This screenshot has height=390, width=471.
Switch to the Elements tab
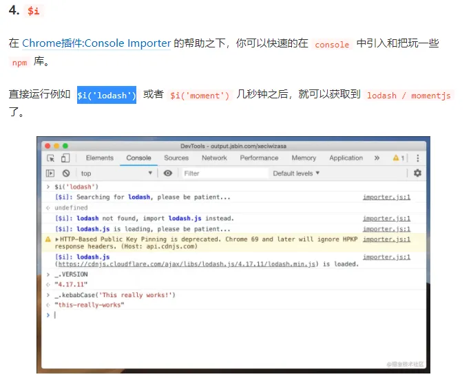[x=100, y=158]
